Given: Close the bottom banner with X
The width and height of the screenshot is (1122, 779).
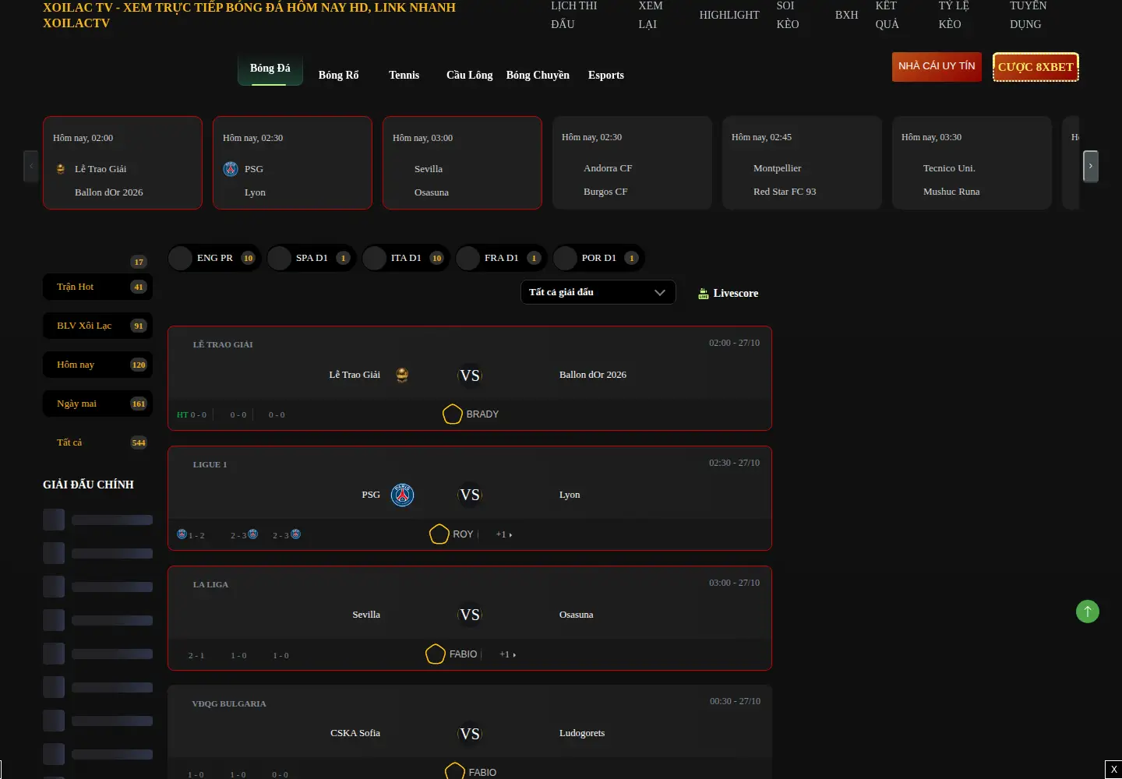Looking at the screenshot, I should 1113,770.
